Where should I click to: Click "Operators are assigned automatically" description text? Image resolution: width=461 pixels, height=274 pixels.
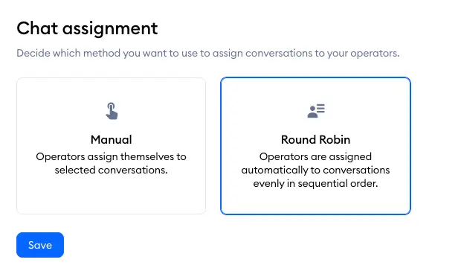point(315,170)
